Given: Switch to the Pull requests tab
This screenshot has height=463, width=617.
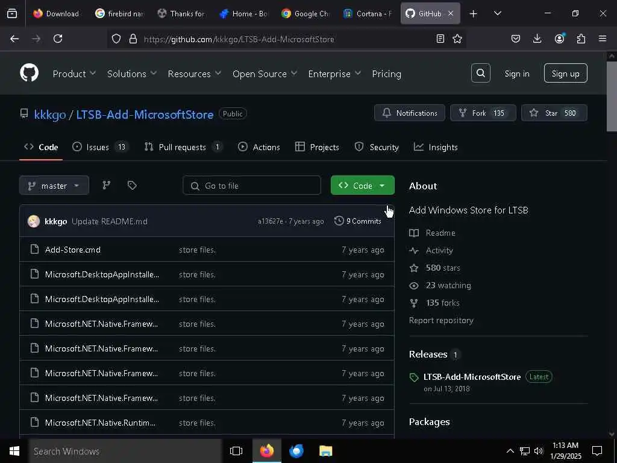Looking at the screenshot, I should click(x=183, y=147).
